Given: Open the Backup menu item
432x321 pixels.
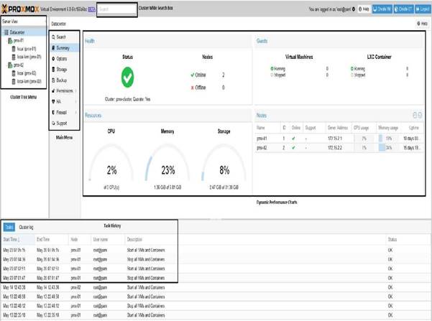Looking at the screenshot, I should click(x=65, y=80).
